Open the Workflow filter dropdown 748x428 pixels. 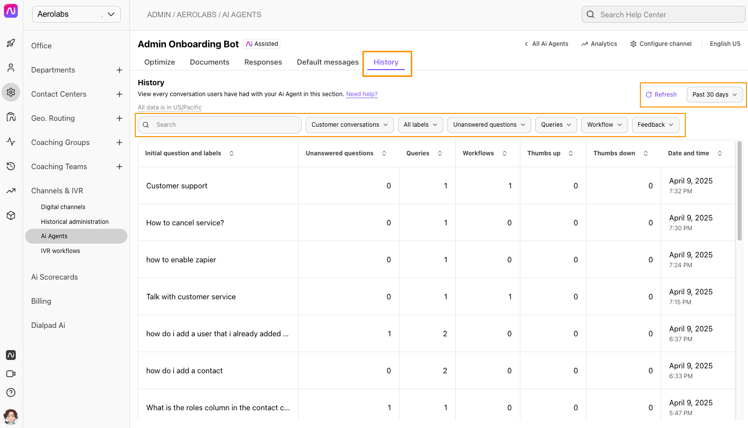pos(604,125)
